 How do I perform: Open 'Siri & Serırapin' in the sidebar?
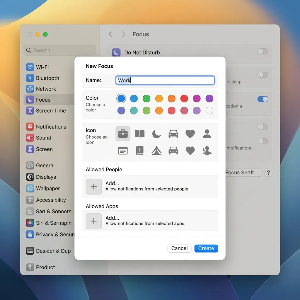pos(49,223)
